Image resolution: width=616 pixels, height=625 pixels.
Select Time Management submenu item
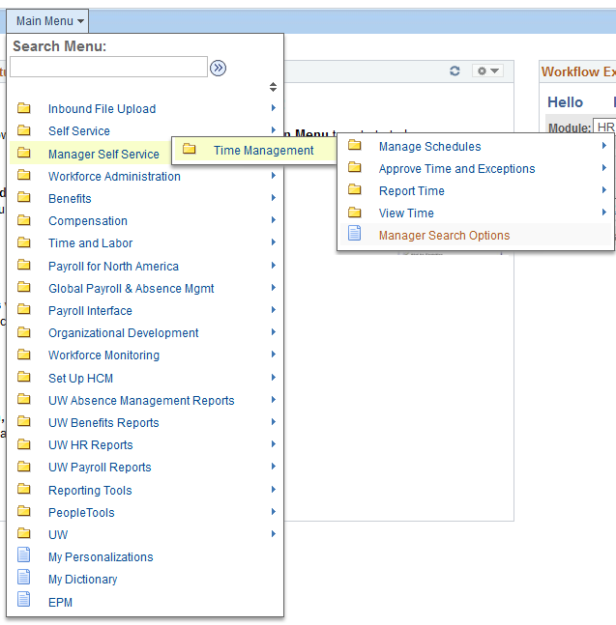[263, 151]
